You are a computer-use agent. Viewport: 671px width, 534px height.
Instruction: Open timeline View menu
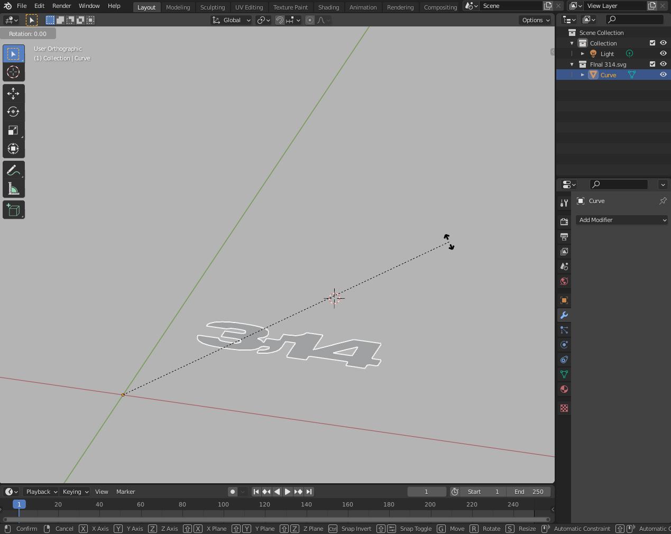click(102, 492)
